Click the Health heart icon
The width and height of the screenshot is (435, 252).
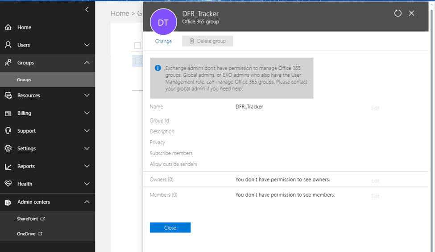tap(8, 184)
